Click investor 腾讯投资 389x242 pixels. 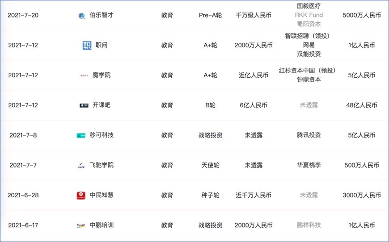click(x=309, y=135)
